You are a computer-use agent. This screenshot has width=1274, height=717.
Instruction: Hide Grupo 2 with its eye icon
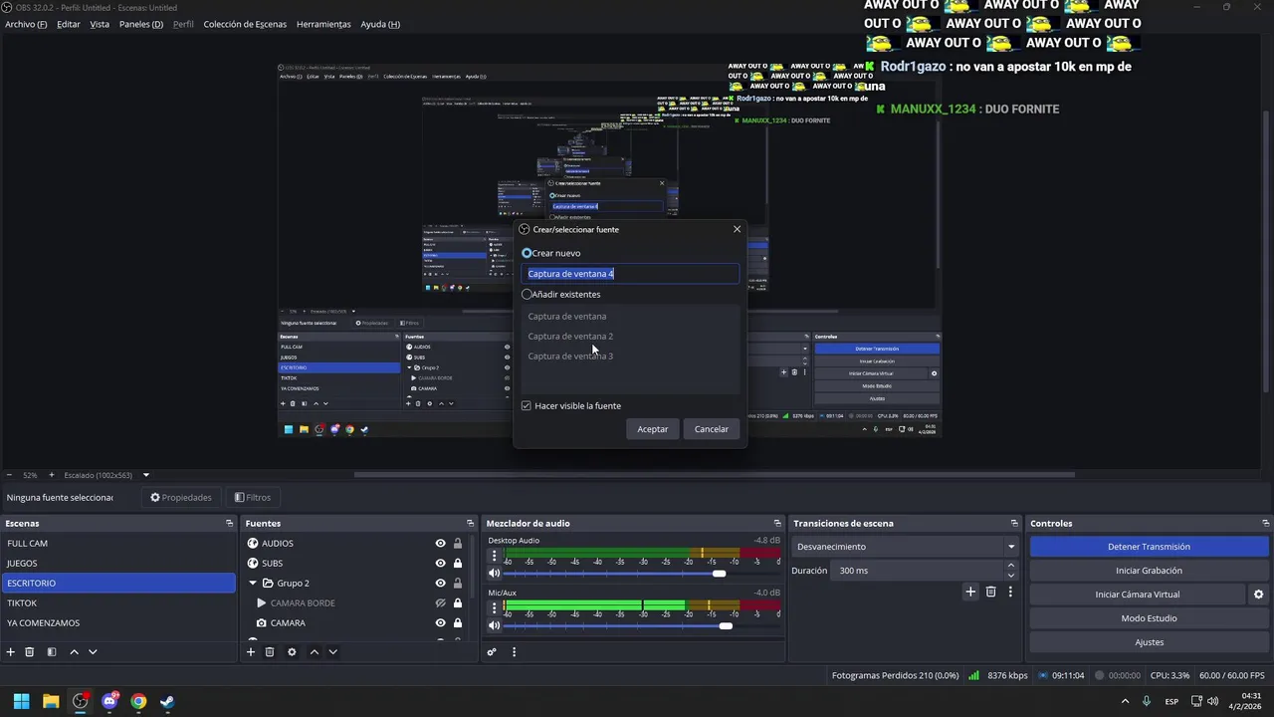click(440, 584)
